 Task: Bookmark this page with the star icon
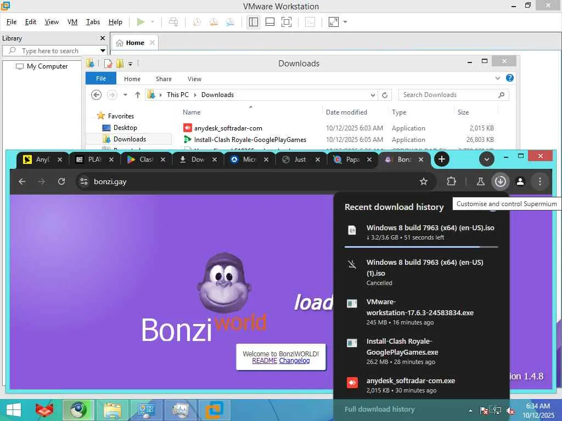click(424, 181)
